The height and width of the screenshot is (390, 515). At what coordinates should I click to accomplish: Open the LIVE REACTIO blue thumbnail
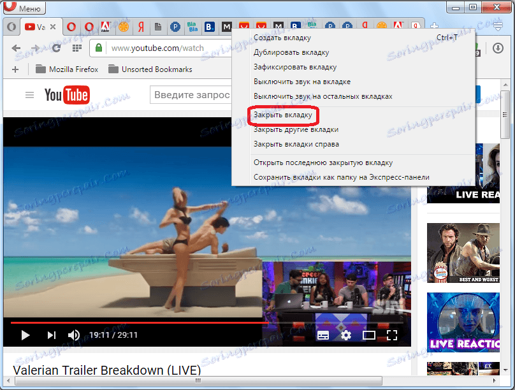pyautogui.click(x=463, y=322)
